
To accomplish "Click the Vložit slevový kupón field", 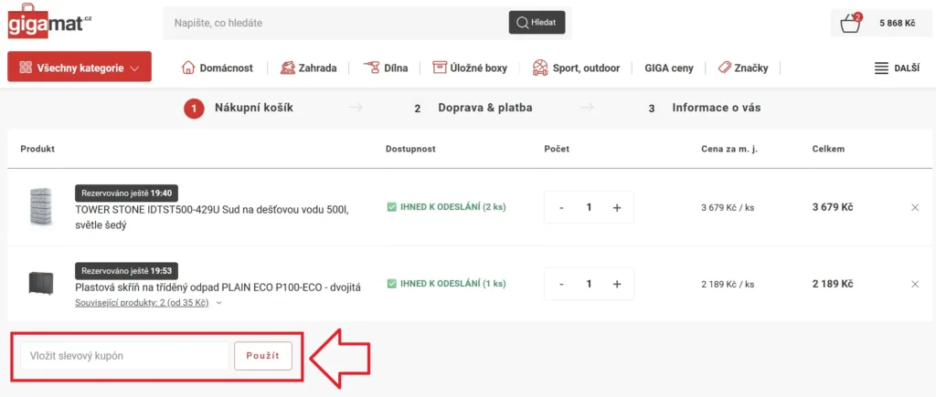I will [124, 356].
